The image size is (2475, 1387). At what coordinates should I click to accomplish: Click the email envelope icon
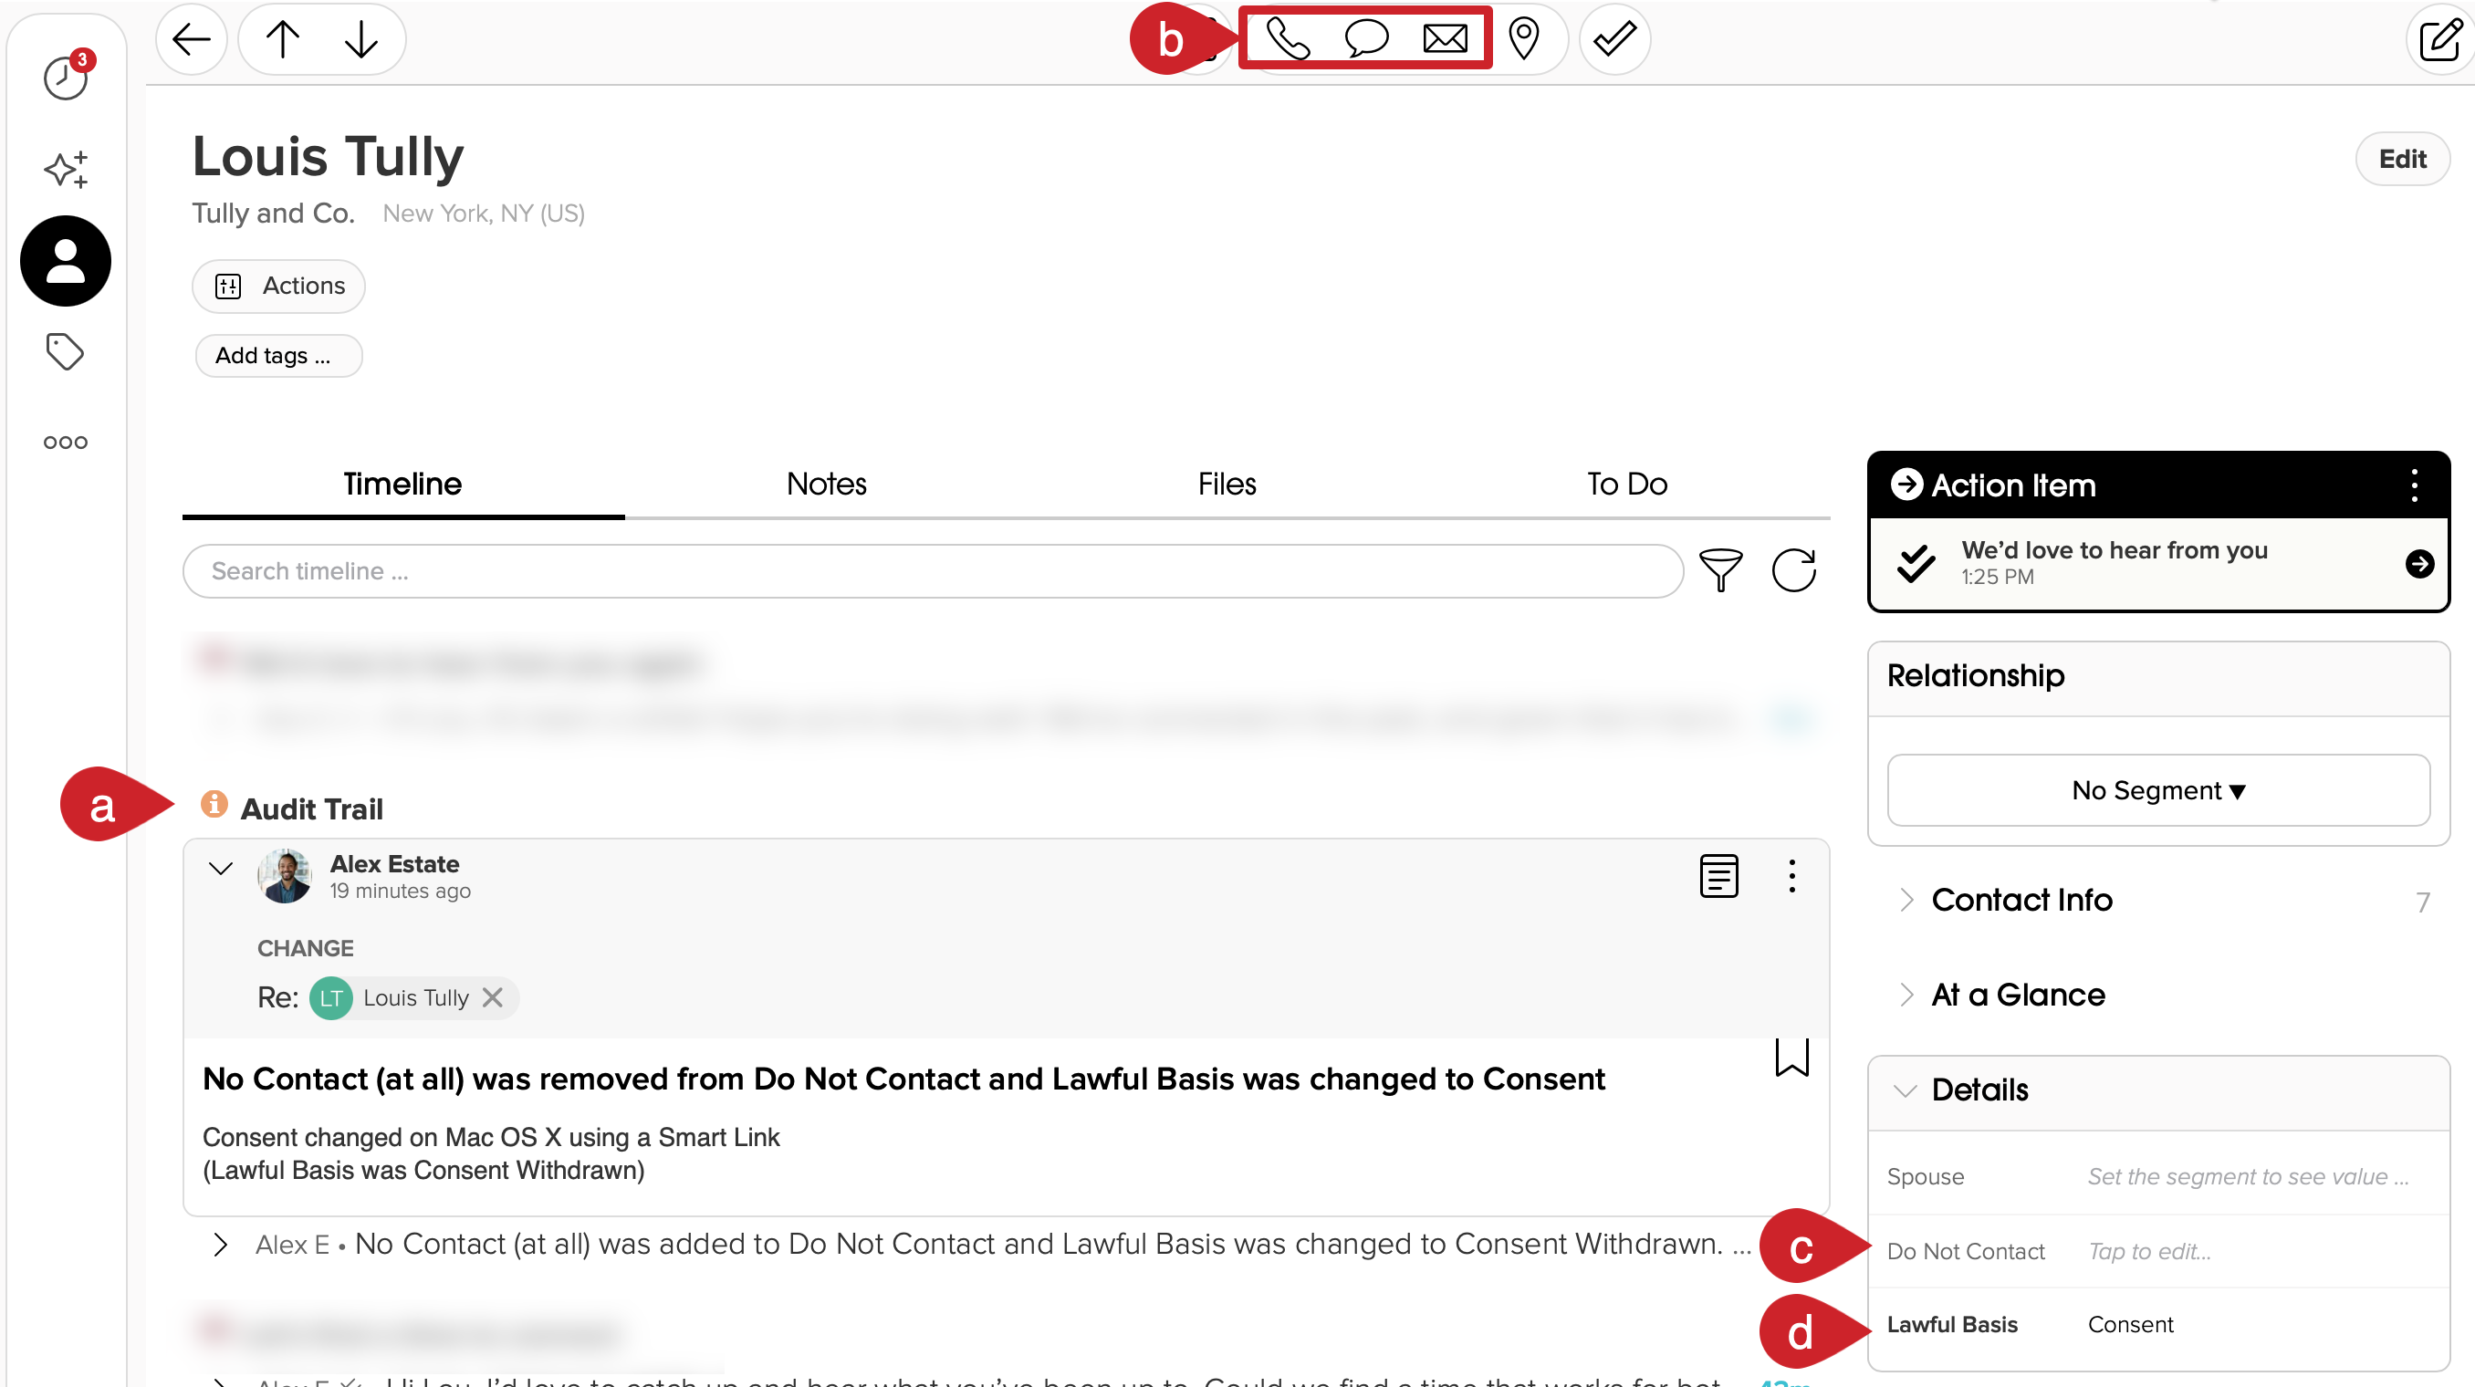[x=1444, y=39]
